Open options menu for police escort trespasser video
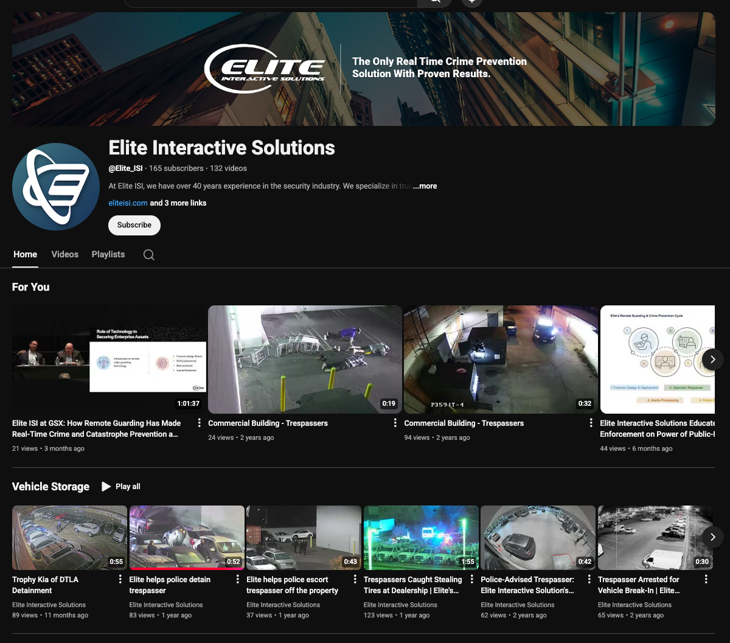Viewport: 730px width, 643px height. [355, 579]
